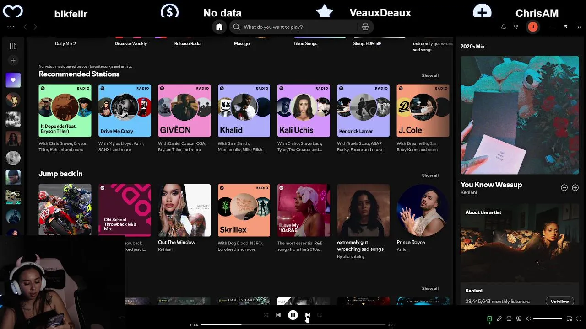
Task: Open the notifications bell
Action: point(504,27)
